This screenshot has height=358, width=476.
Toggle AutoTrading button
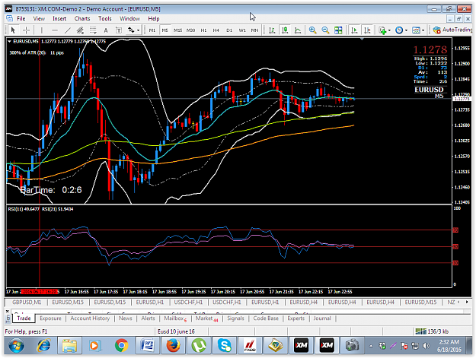[452, 30]
